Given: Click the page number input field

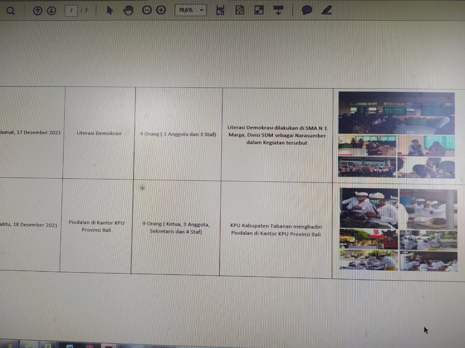Looking at the screenshot, I should click(x=71, y=11).
